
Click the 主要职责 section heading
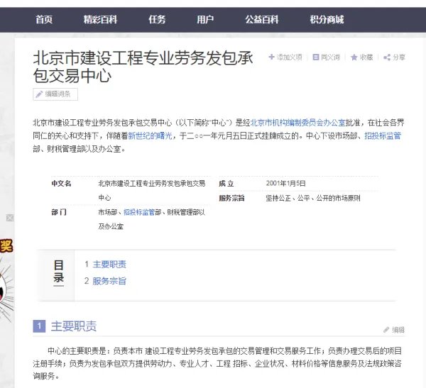(74, 326)
